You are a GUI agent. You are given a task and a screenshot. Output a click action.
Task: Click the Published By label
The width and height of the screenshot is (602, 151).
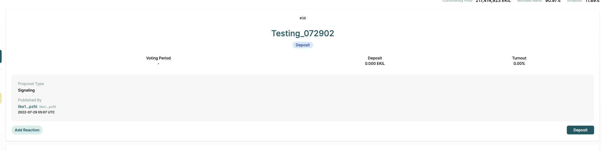[x=30, y=100]
